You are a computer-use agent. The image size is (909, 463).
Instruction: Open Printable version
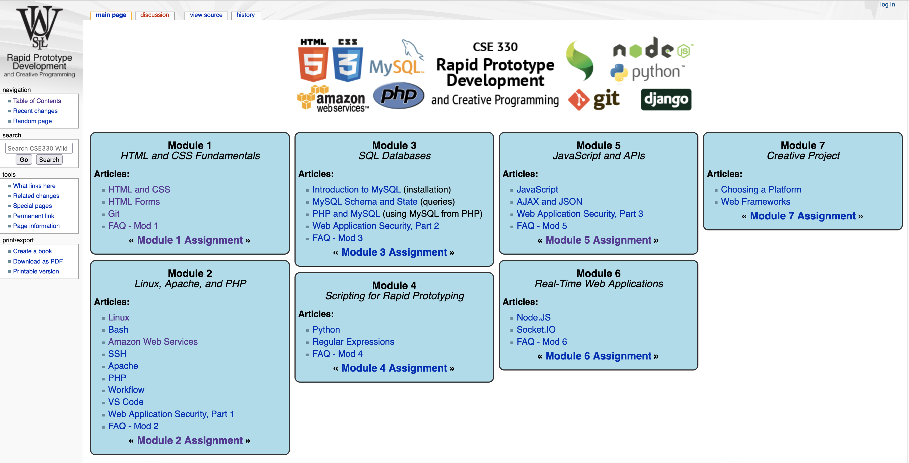pyautogui.click(x=36, y=271)
